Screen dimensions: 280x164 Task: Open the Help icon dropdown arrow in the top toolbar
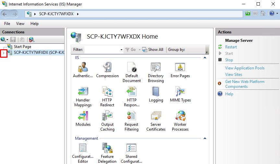coord(277,13)
